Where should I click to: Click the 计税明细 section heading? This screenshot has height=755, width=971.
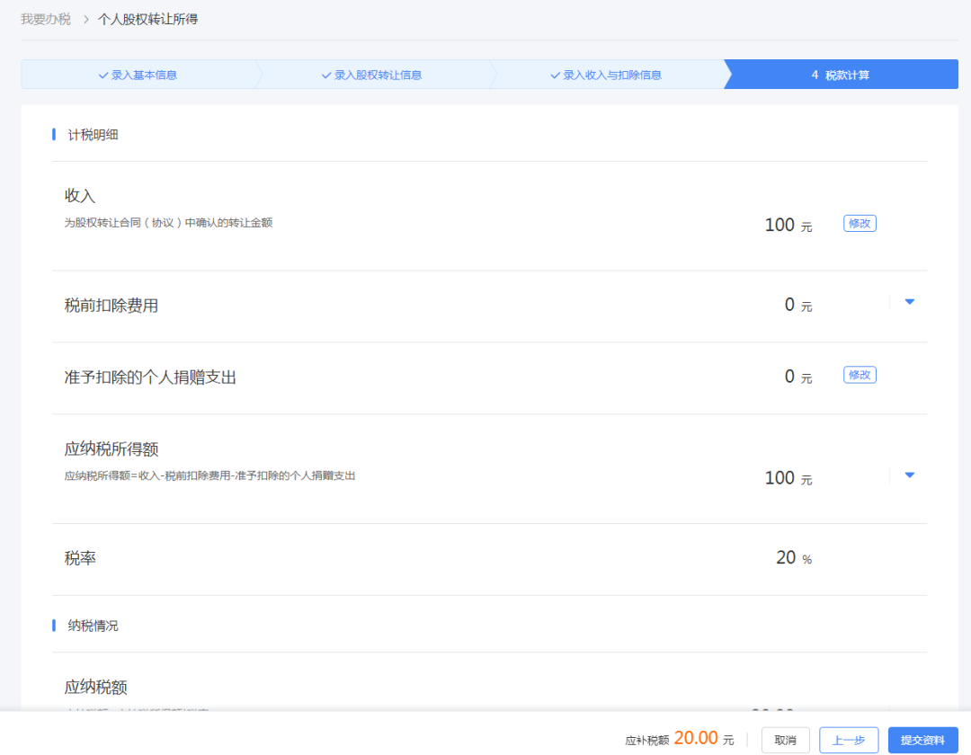pos(93,135)
